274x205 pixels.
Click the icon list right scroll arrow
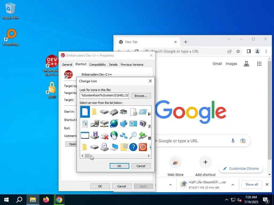coord(149,156)
